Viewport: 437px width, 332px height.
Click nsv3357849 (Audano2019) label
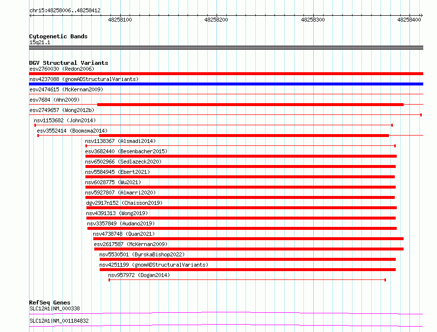(121, 223)
